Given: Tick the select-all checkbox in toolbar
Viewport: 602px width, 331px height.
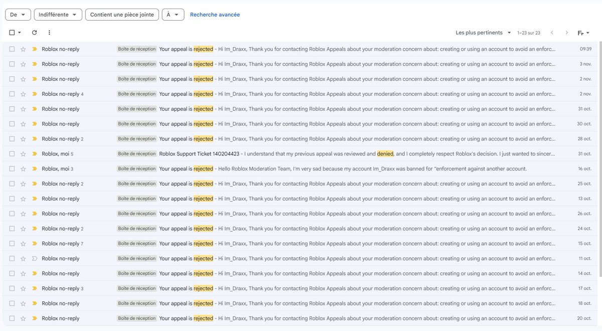Looking at the screenshot, I should 12,33.
